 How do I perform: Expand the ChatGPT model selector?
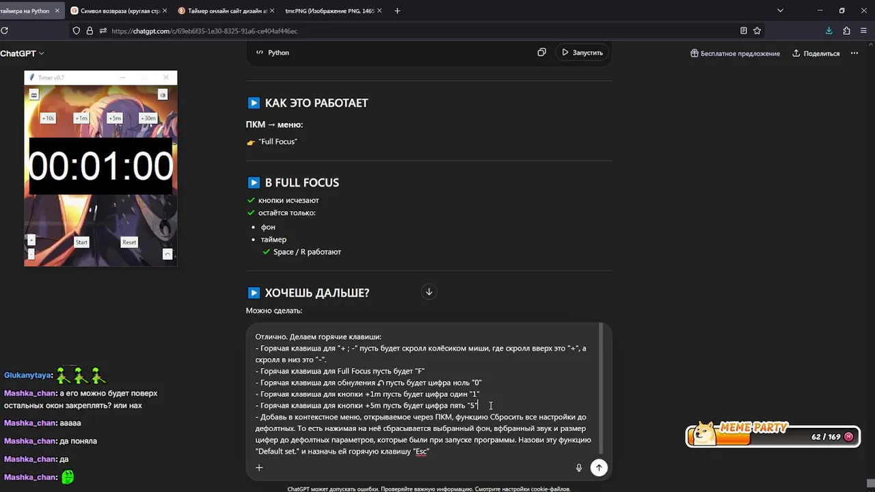coord(22,53)
